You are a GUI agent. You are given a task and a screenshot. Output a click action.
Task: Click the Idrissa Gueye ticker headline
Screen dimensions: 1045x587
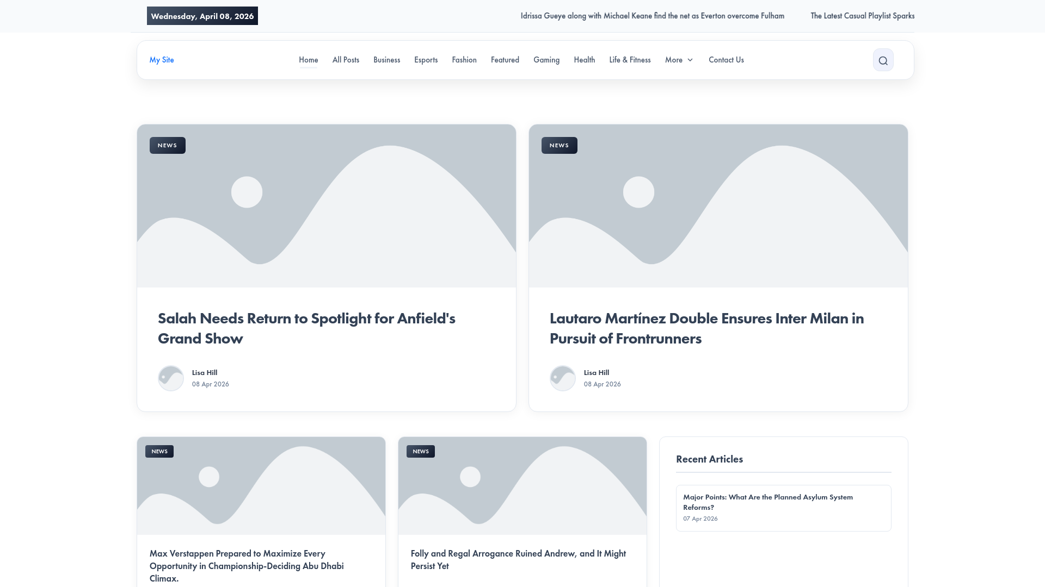tap(652, 16)
